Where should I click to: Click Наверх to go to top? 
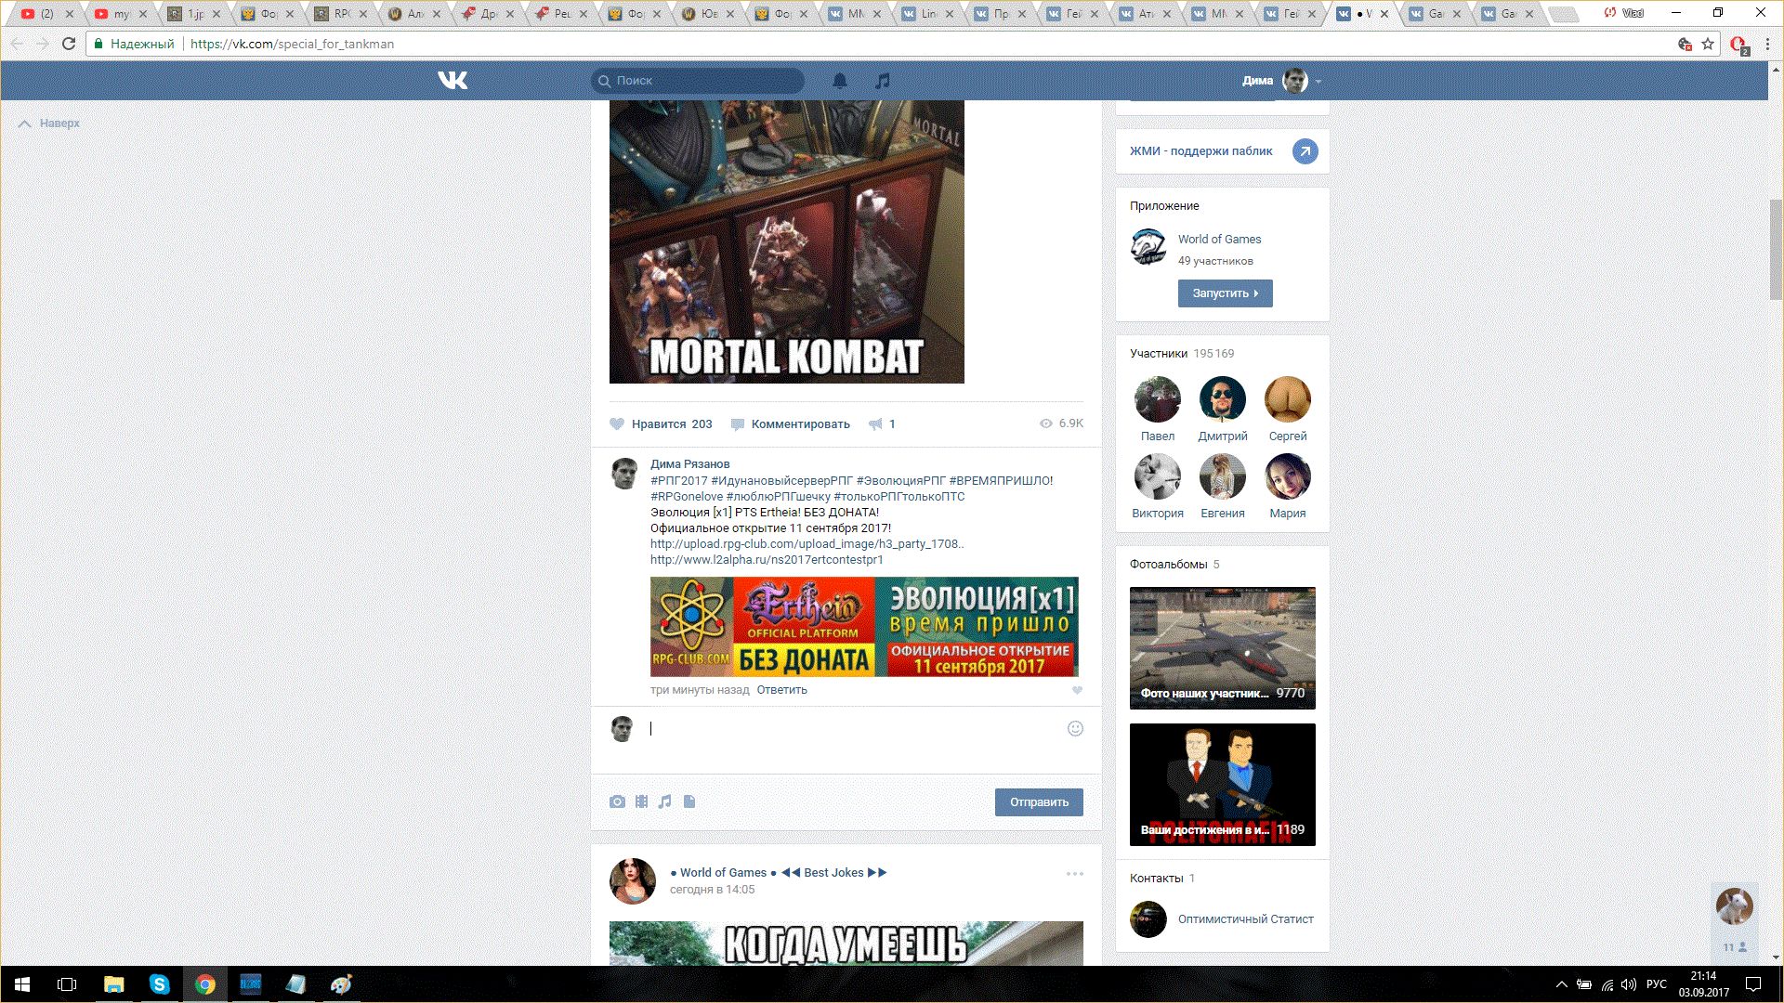[49, 124]
